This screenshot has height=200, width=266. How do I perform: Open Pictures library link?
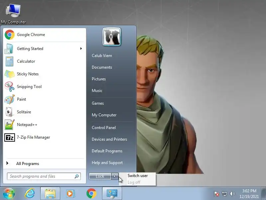tap(99, 79)
